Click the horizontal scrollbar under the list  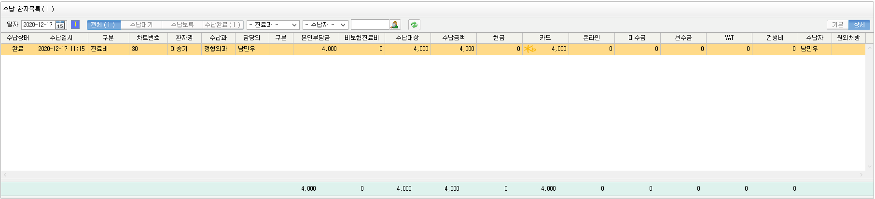[x=432, y=175]
